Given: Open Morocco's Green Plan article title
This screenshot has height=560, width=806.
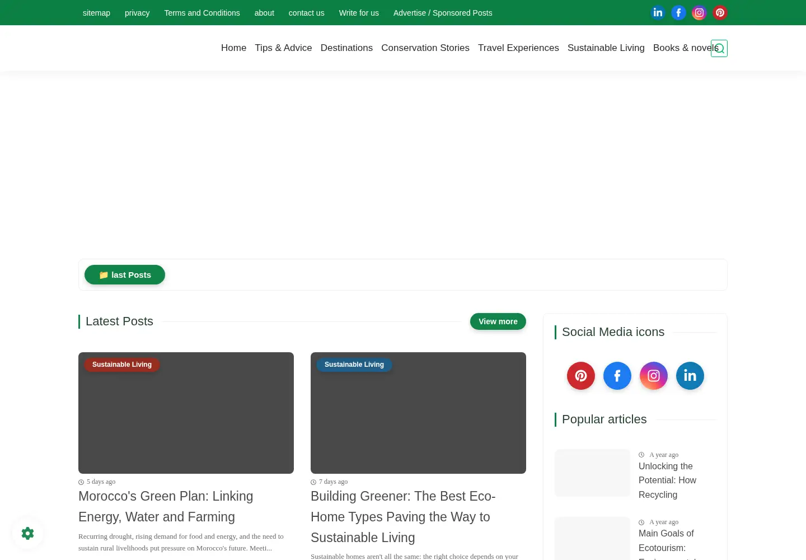Looking at the screenshot, I should tap(166, 506).
